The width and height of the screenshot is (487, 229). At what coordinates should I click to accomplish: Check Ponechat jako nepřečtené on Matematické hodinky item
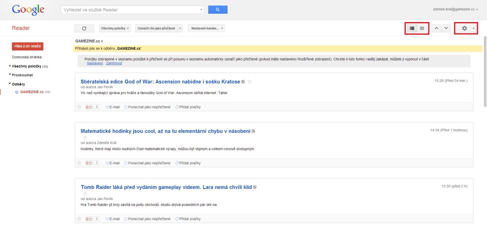(126, 163)
